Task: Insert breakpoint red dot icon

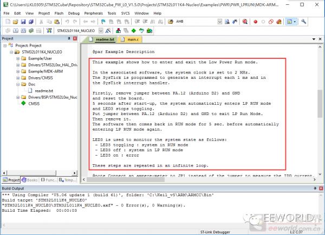Action: (x=255, y=22)
